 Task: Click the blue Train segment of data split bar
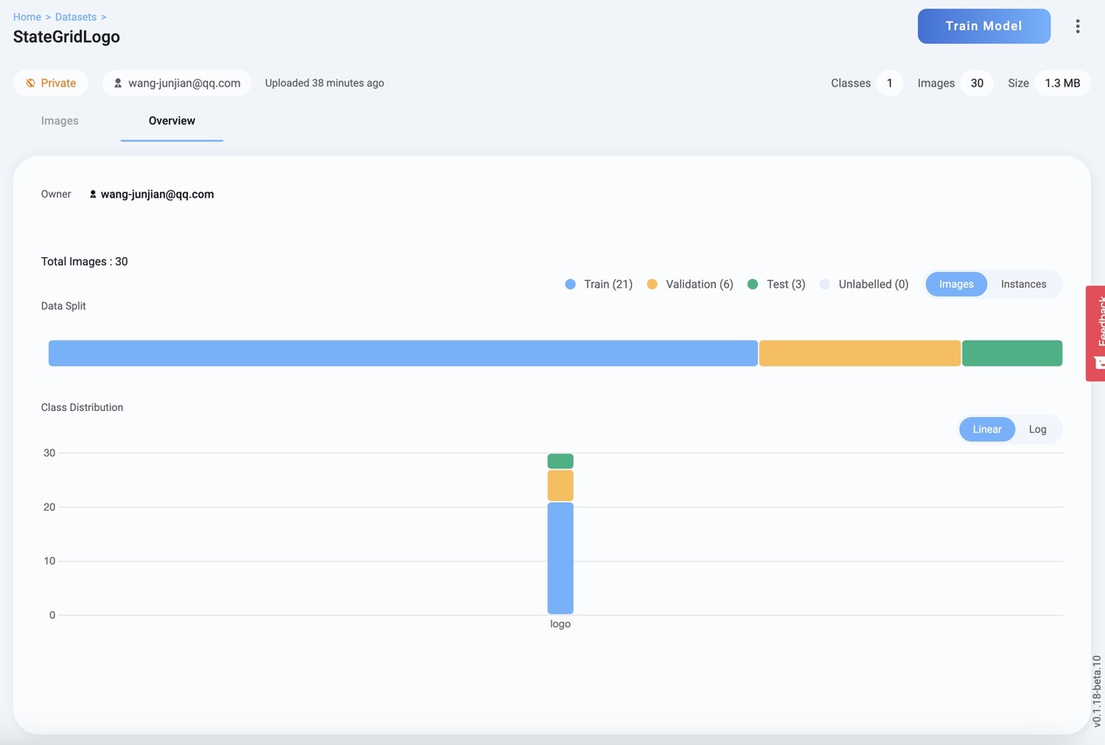click(402, 353)
